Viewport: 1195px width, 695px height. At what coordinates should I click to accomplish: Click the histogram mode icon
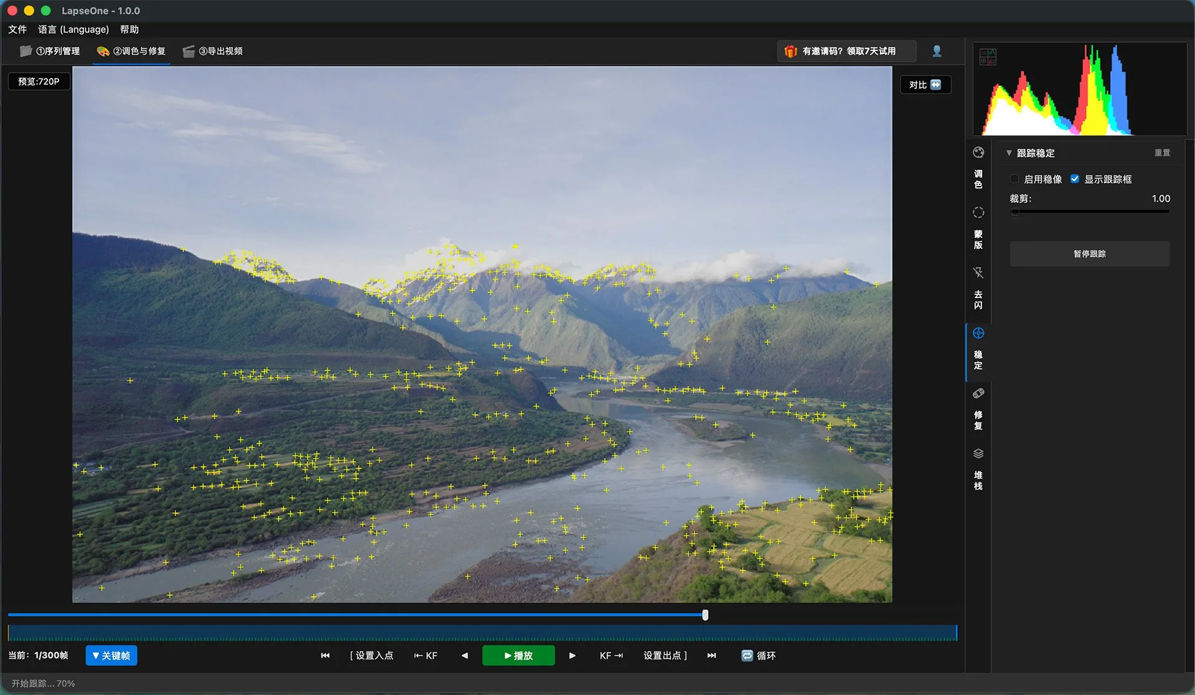(988, 57)
